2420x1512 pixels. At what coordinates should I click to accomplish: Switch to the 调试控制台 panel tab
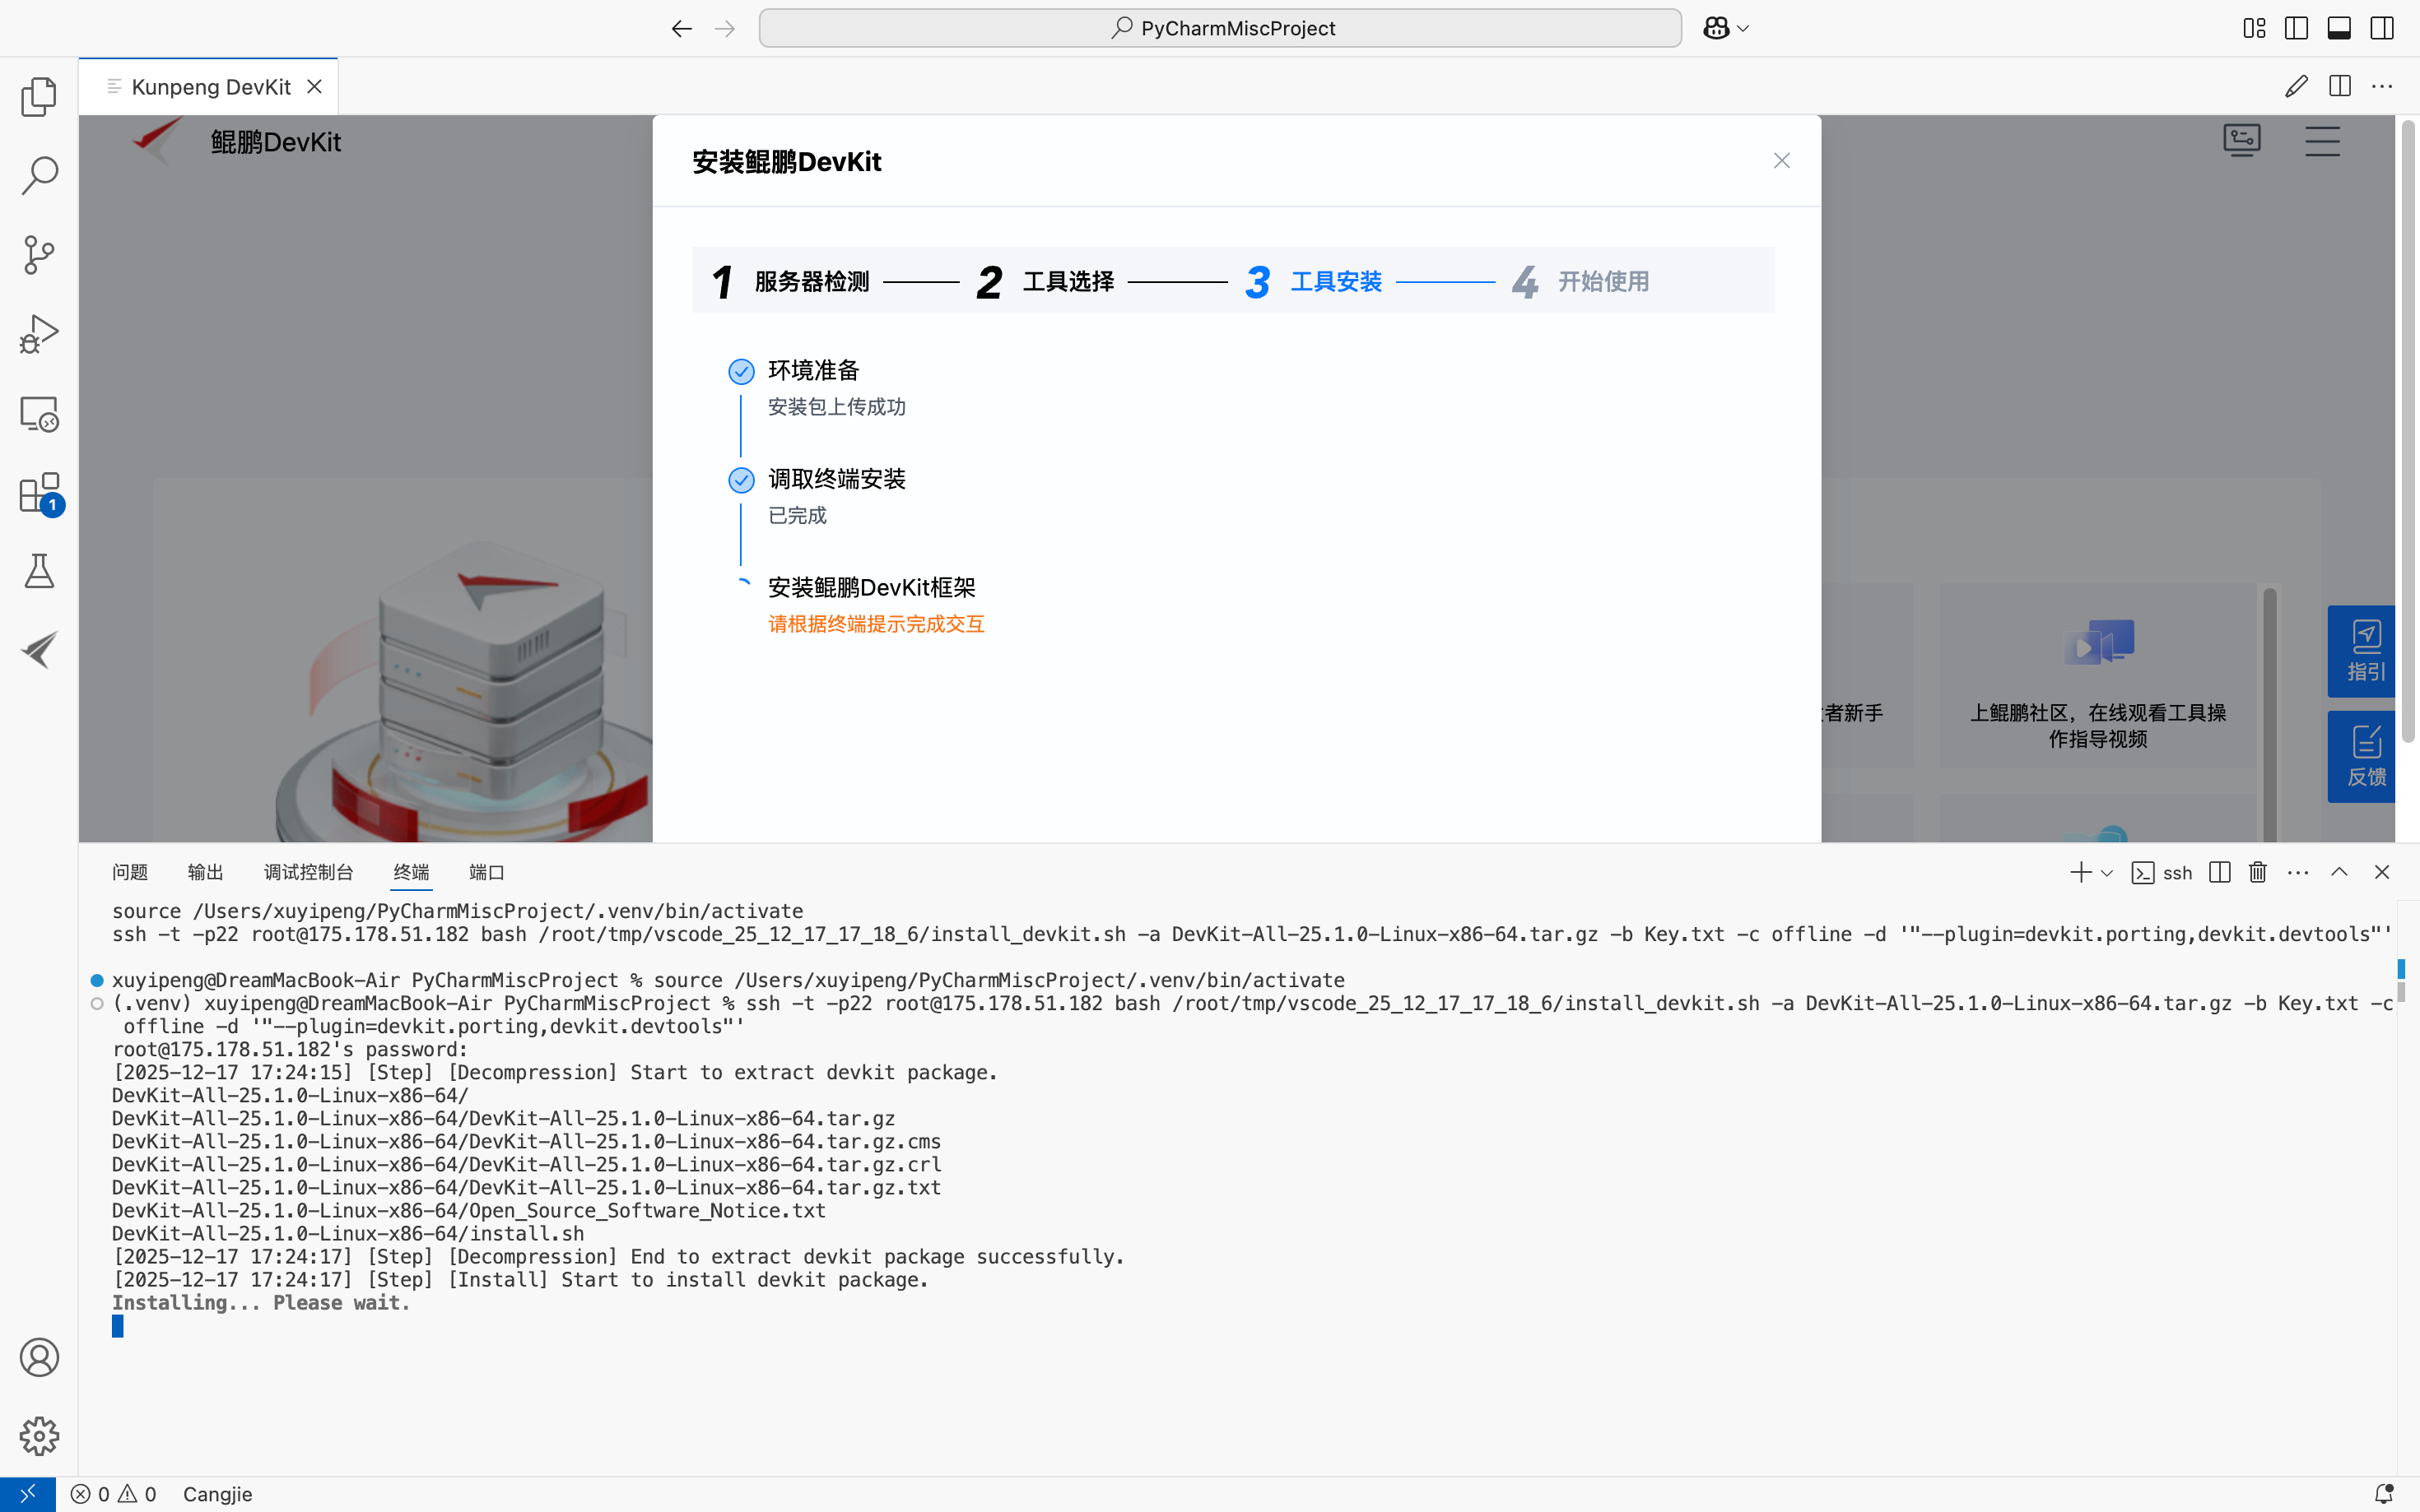308,872
